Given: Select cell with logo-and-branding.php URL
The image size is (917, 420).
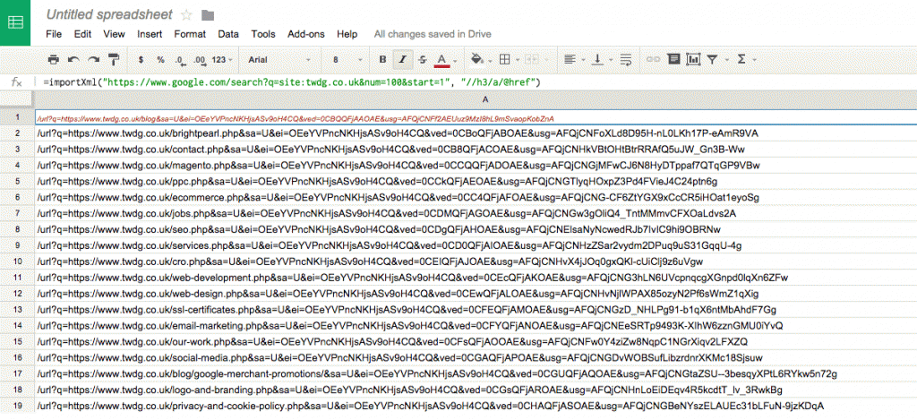Looking at the screenshot, I should 476,389.
